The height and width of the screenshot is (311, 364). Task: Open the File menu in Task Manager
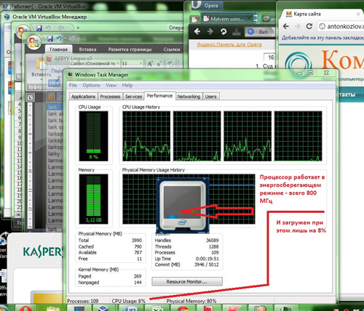tap(73, 85)
